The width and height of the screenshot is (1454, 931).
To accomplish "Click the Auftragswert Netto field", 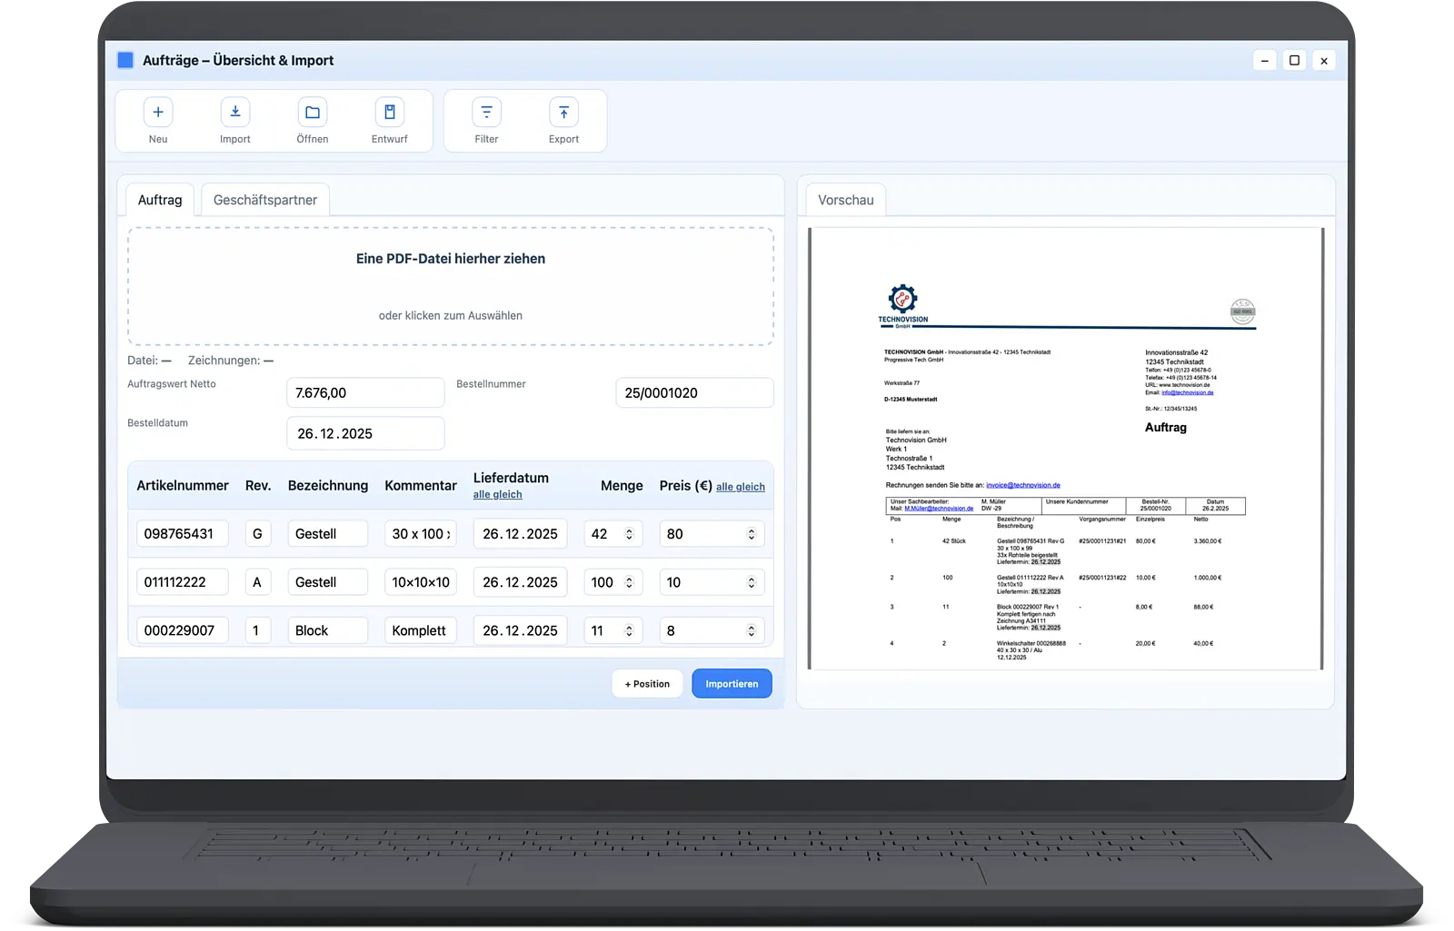I will click(365, 393).
